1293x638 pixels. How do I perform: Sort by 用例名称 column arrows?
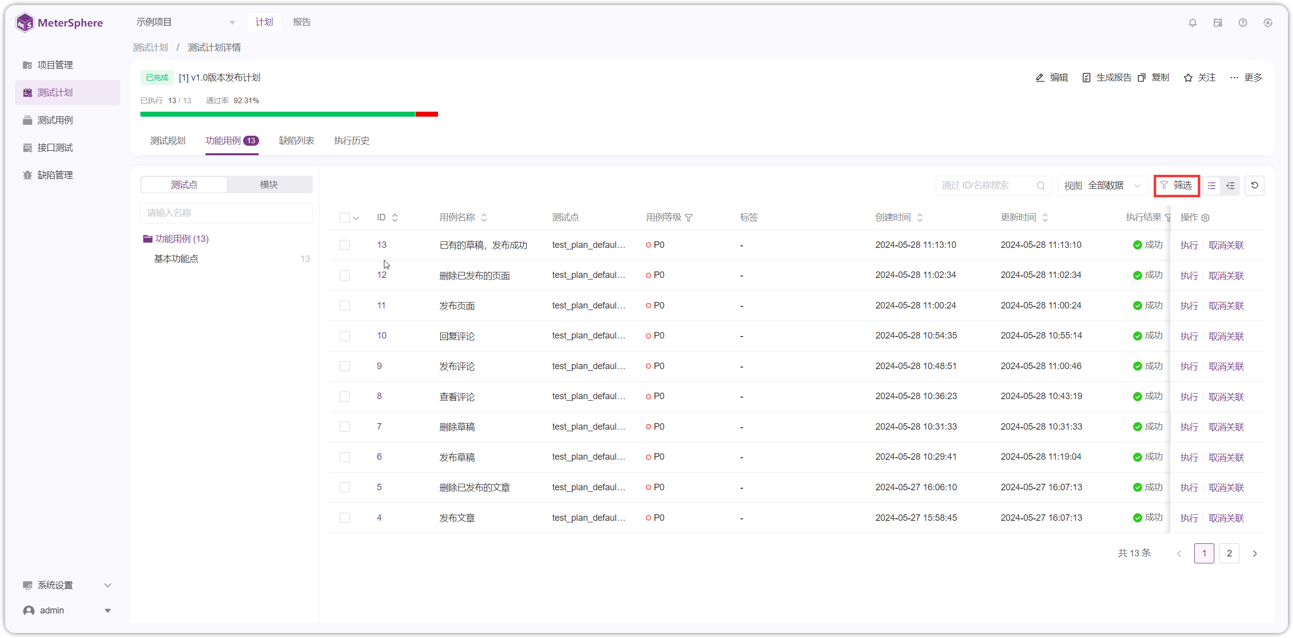pyautogui.click(x=484, y=217)
